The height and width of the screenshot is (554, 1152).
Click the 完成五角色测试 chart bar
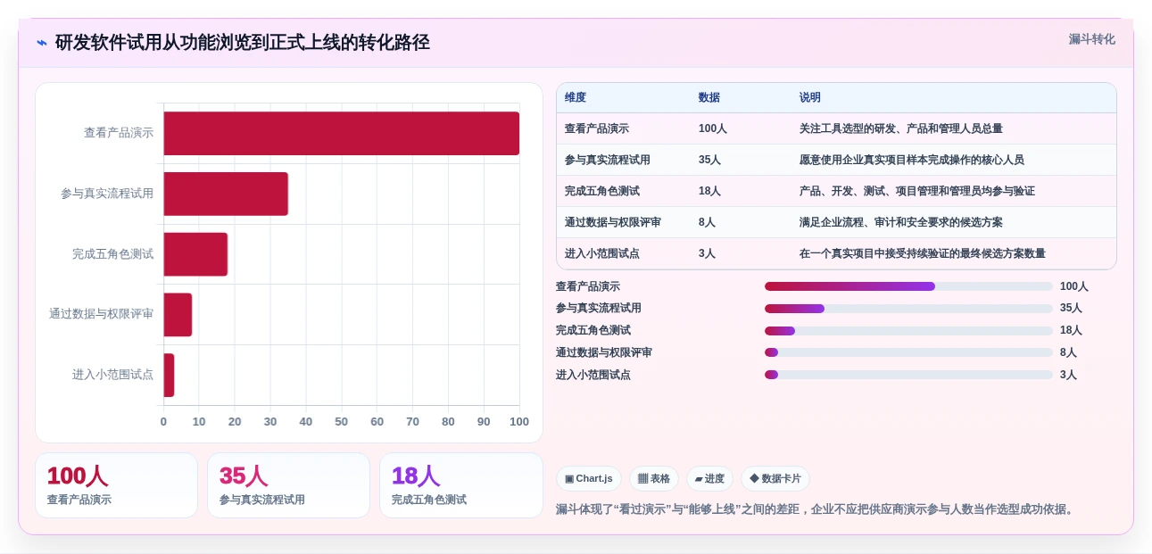pyautogui.click(x=195, y=254)
